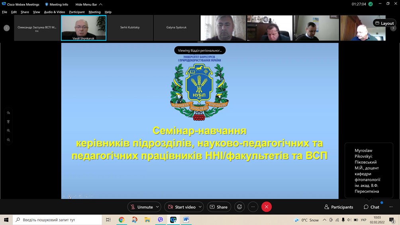Click the Share button

click(x=219, y=207)
